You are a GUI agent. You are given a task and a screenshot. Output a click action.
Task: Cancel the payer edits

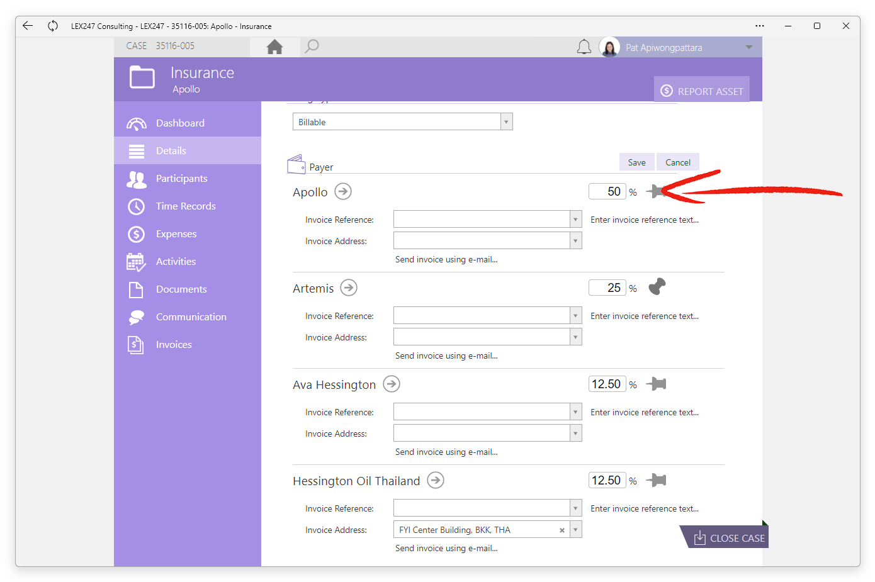(678, 162)
